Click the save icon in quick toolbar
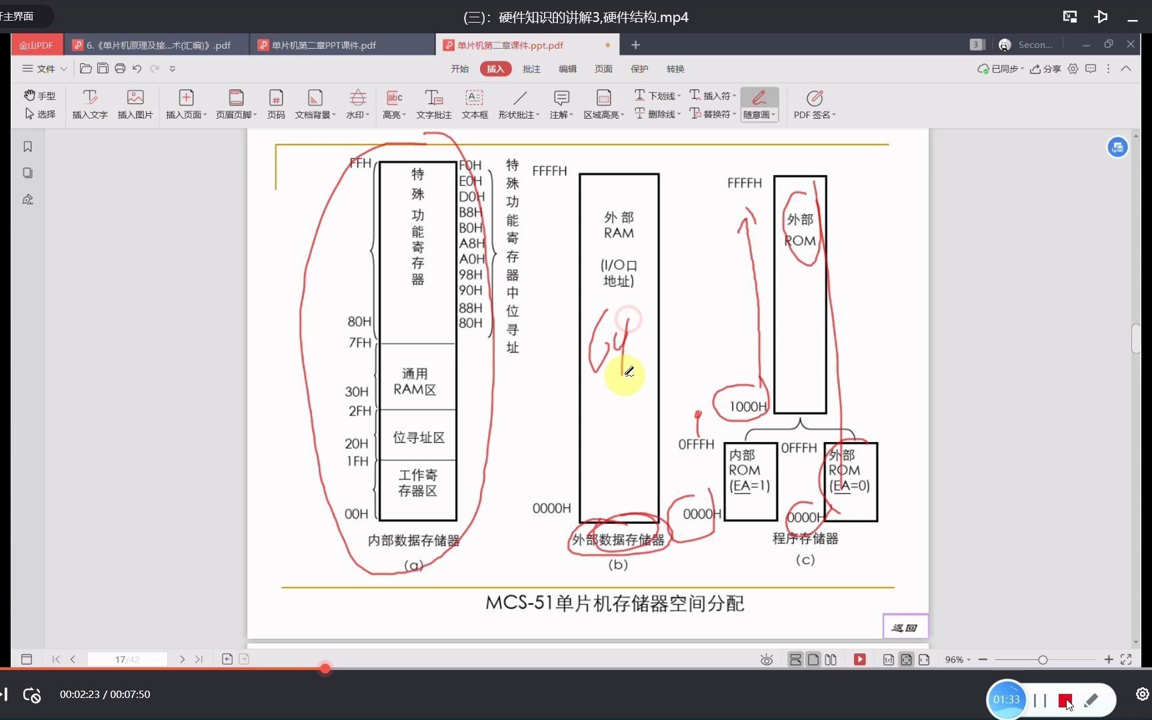The image size is (1152, 720). pyautogui.click(x=103, y=68)
